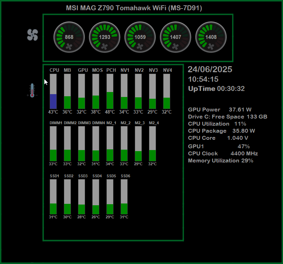Image resolution: width=283 pixels, height=264 pixels.
Task: Click the PCH temperature bar
Action: (110, 91)
